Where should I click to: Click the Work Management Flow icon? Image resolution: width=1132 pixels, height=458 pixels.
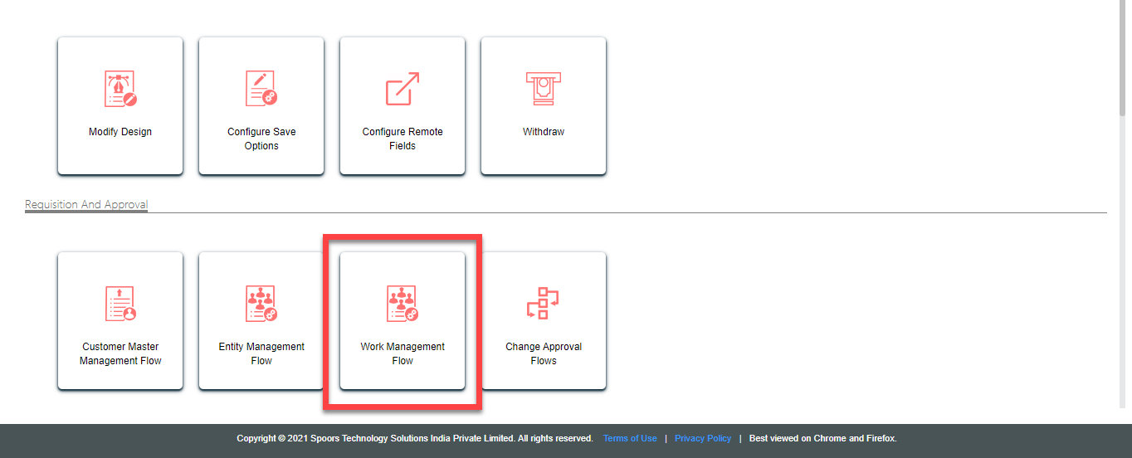[403, 304]
